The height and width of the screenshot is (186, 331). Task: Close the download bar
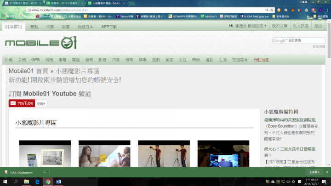327,172
